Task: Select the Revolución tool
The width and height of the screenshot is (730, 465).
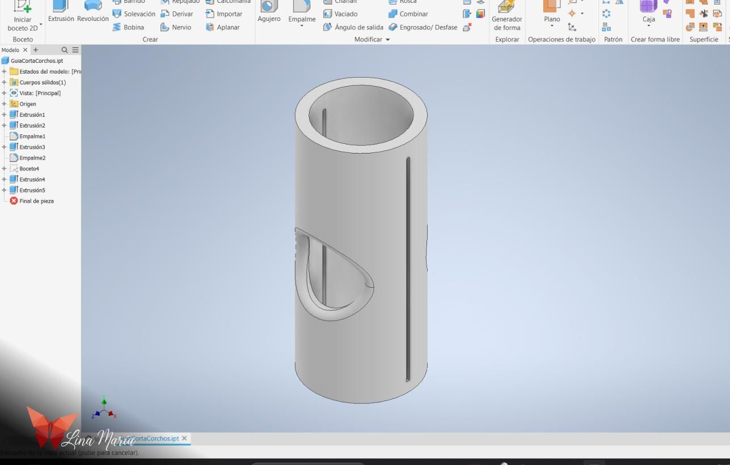Action: point(92,12)
